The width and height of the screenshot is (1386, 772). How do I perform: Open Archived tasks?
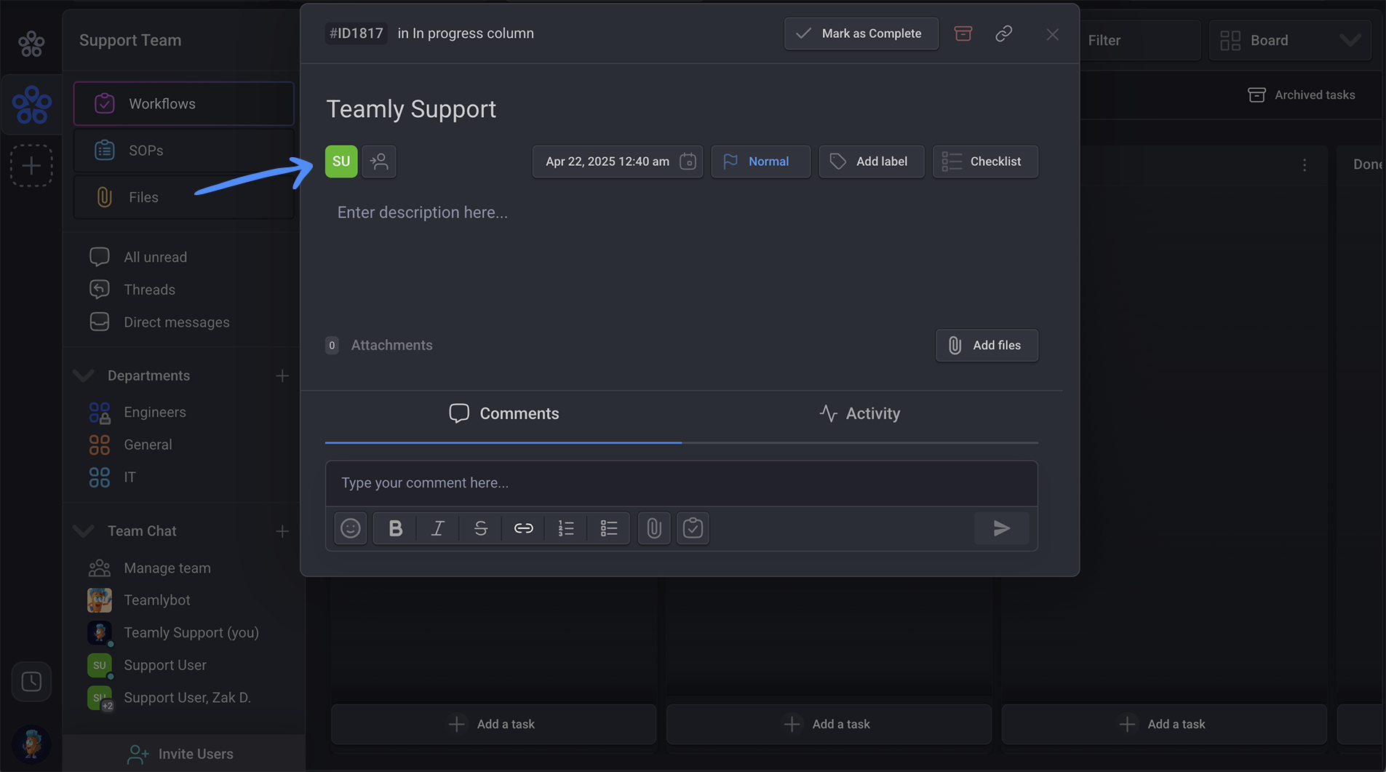(1301, 95)
